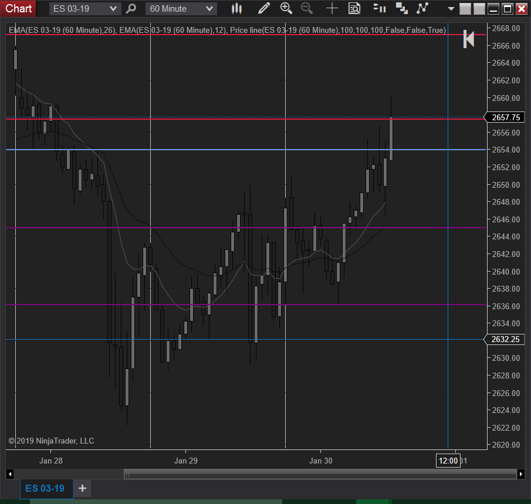The height and width of the screenshot is (504, 531).
Task: Click the 2668.00 price axis label
Action: point(506,28)
